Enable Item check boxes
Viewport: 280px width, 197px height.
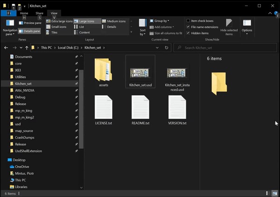click(x=200, y=21)
